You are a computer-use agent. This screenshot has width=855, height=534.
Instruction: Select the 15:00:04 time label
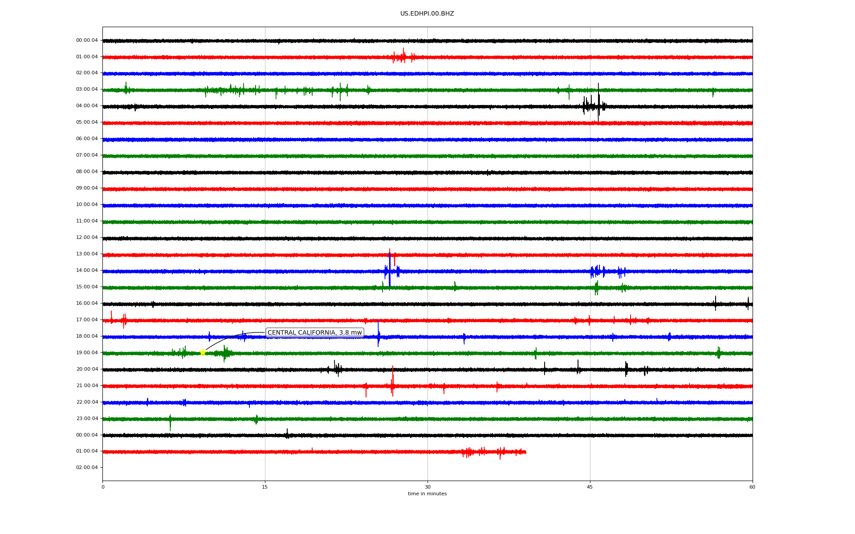click(87, 287)
